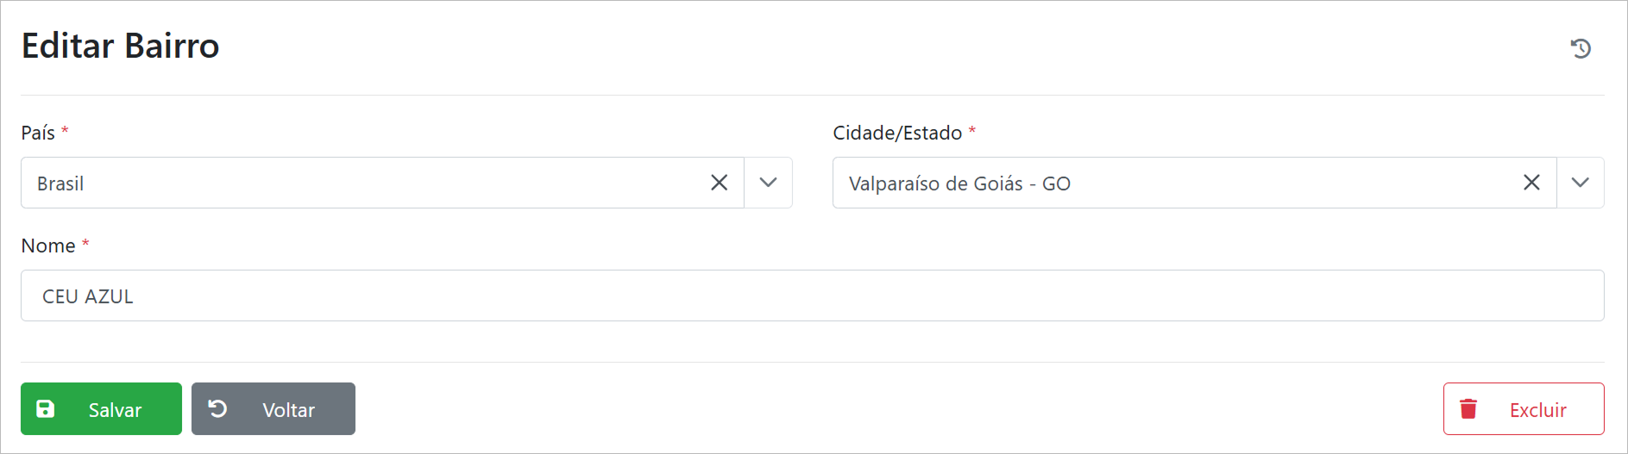Click the red asterisk beside Cidade/Estado
This screenshot has height=454, width=1628.
click(x=972, y=131)
